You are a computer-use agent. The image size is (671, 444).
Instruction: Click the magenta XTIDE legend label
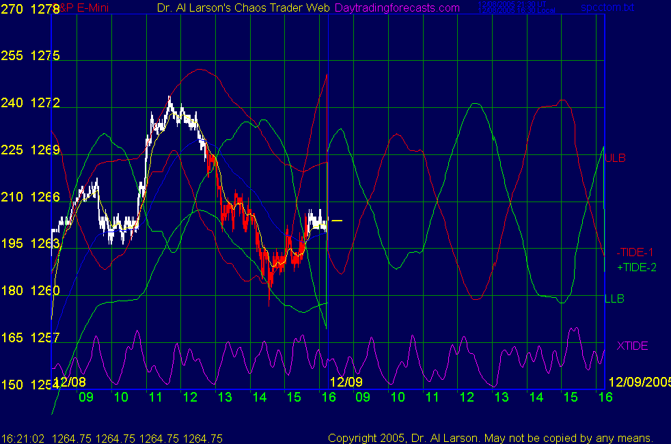tap(631, 346)
